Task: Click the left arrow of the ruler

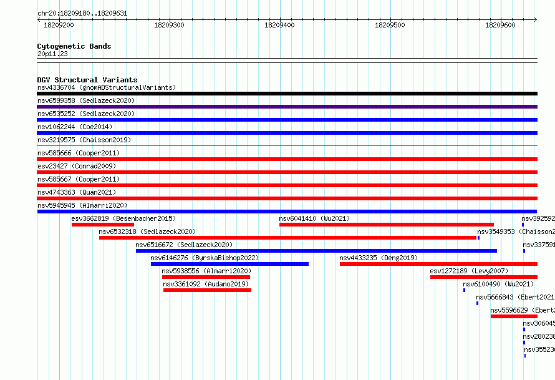Action: tap(39, 19)
